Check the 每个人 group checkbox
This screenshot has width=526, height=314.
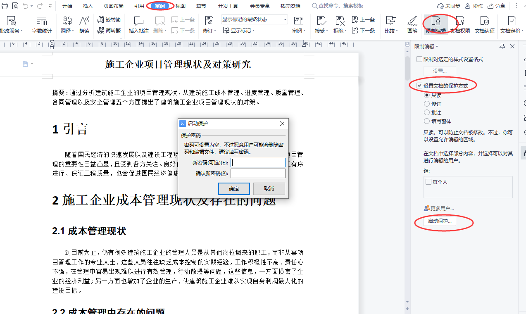click(x=428, y=182)
